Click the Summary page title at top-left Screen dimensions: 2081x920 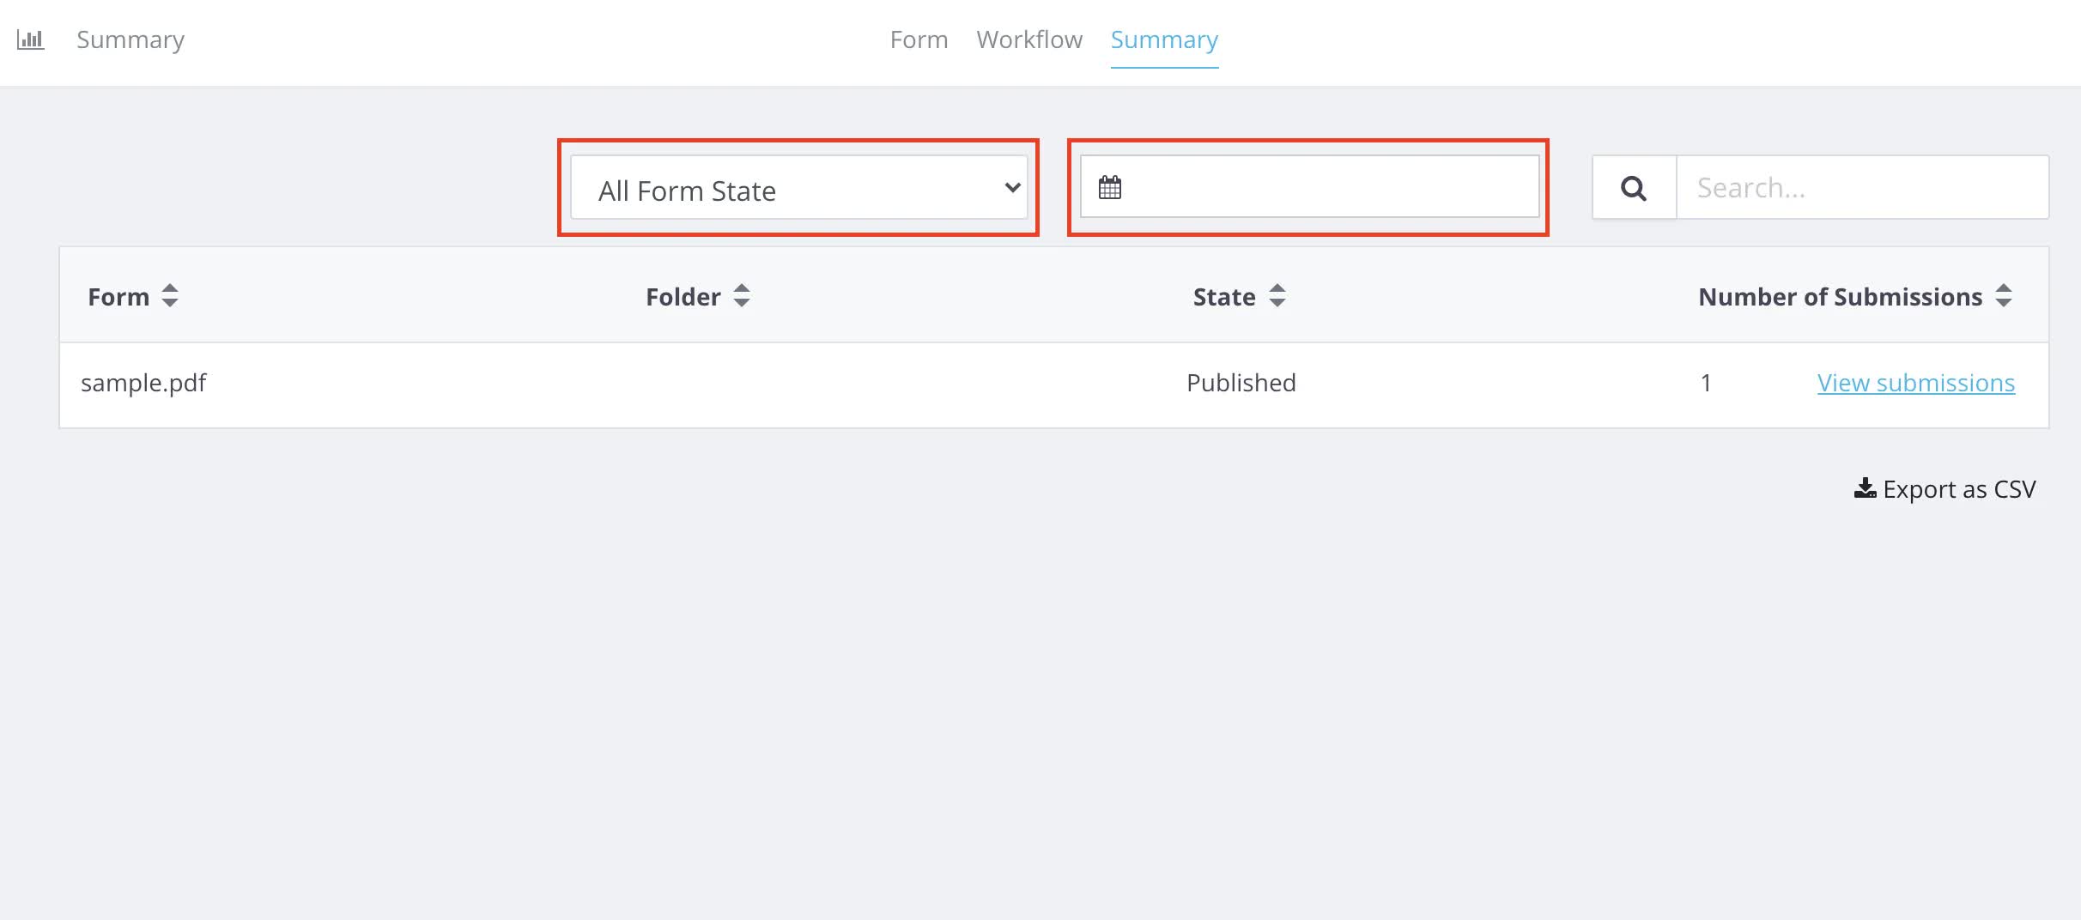[130, 39]
